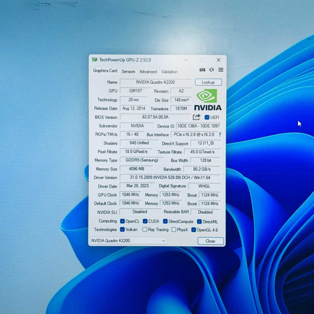The width and height of the screenshot is (314, 314).
Task: Toggle the PhysX checkbox
Action: click(x=174, y=230)
